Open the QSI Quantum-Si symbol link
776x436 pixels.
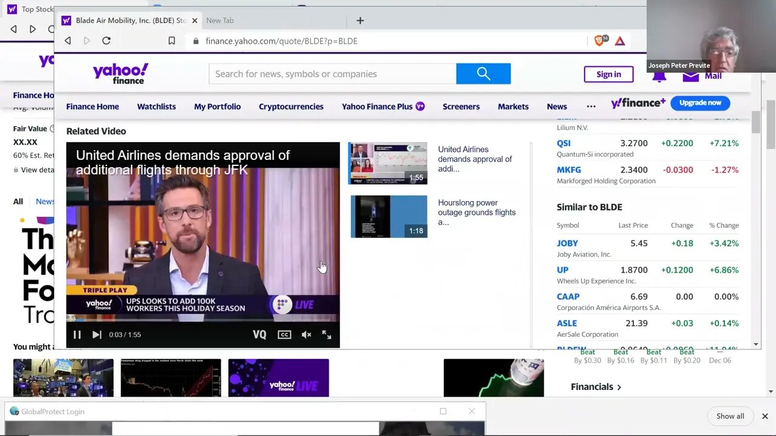point(564,144)
